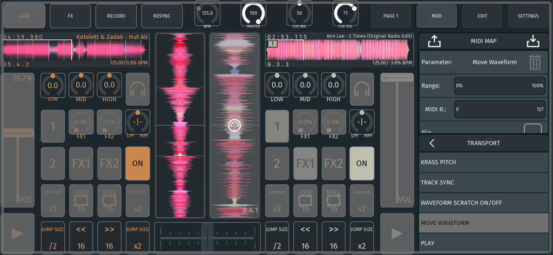Halve left deck loop size /2

(x=53, y=201)
